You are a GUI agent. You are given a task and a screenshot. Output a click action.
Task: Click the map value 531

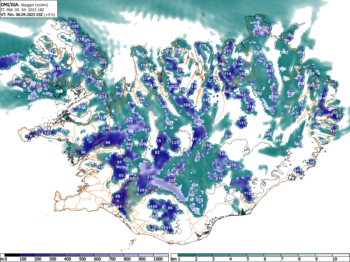pyautogui.click(x=170, y=123)
